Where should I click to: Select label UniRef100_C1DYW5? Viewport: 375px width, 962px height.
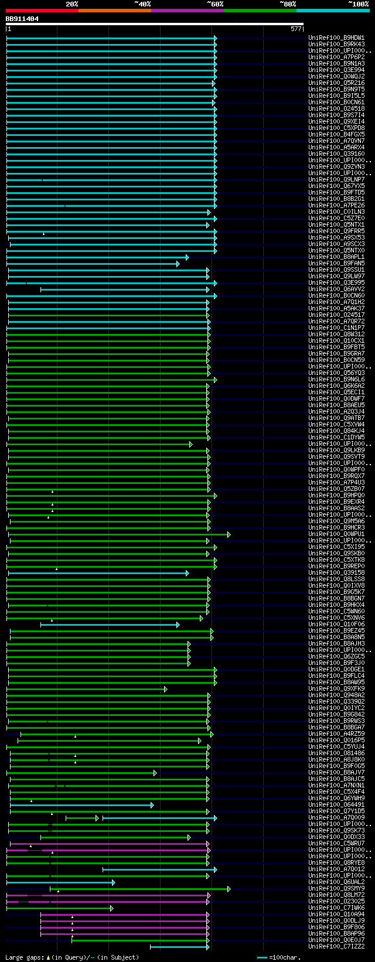tap(336, 438)
